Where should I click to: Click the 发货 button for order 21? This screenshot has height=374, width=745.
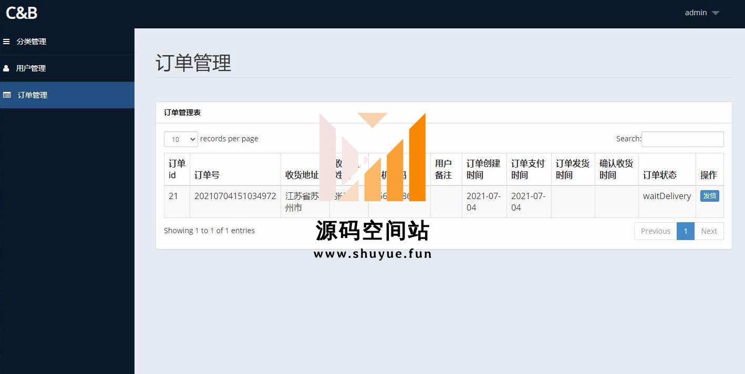pyautogui.click(x=710, y=196)
